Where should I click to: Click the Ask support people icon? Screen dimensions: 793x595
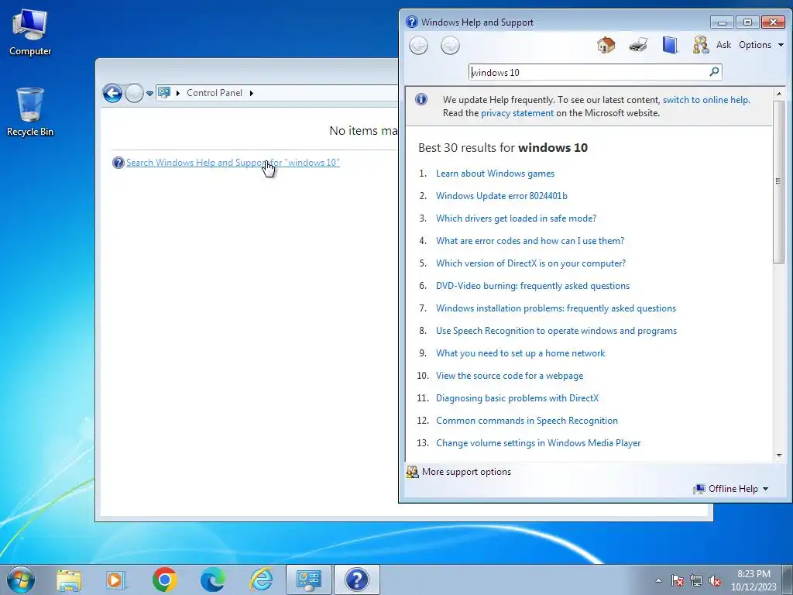701,45
